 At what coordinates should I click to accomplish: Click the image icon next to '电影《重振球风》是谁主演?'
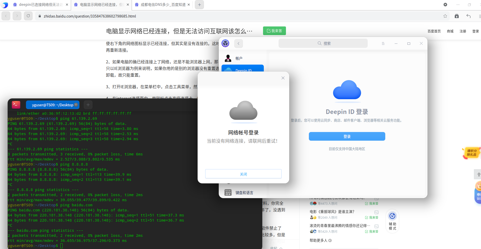click(x=377, y=212)
